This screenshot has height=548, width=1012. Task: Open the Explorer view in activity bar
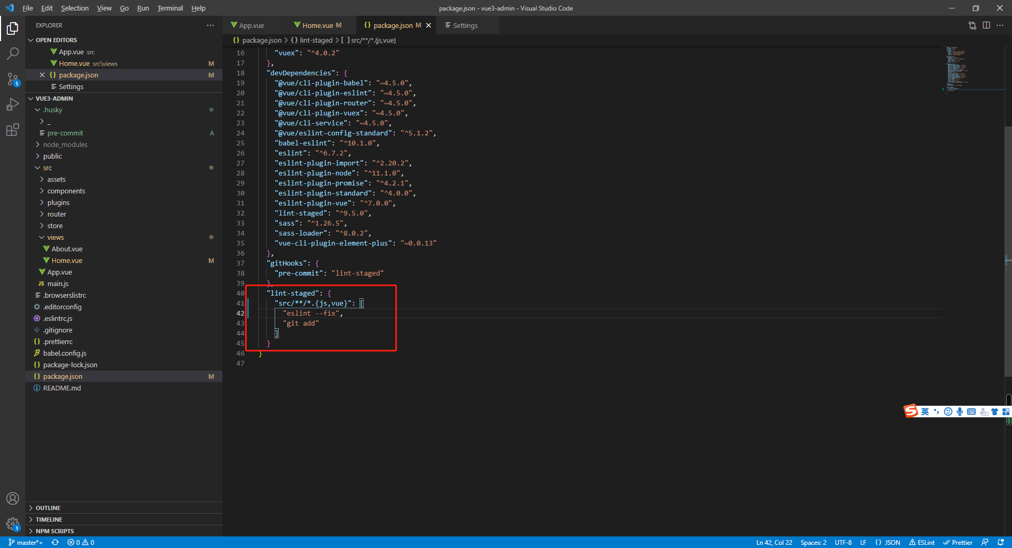(13, 28)
